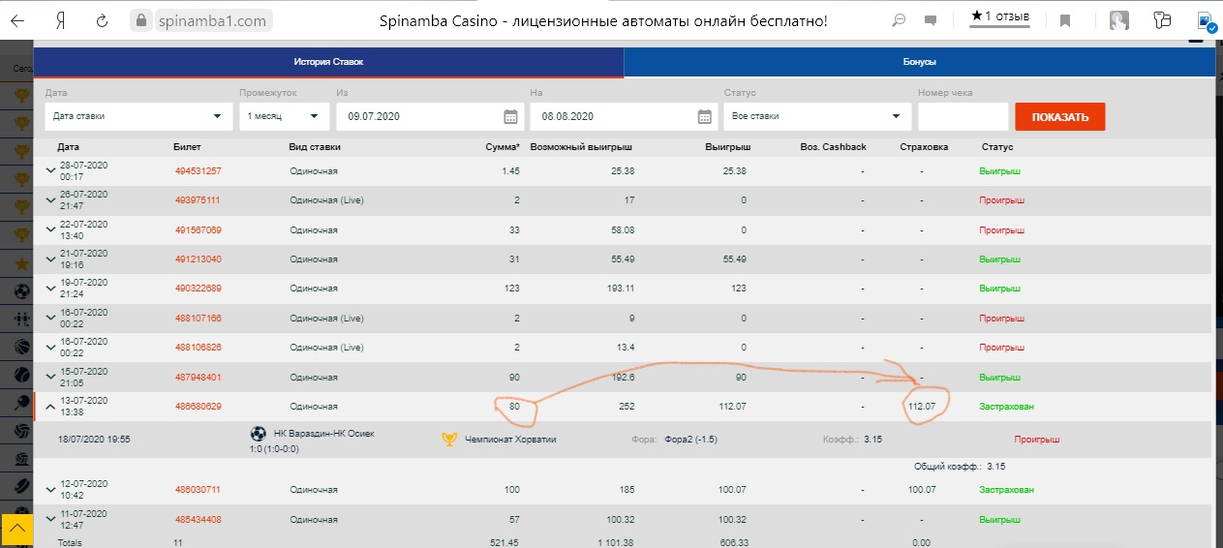Click the yellow scroll-to-top arrow button
The image size is (1223, 548).
[17, 531]
